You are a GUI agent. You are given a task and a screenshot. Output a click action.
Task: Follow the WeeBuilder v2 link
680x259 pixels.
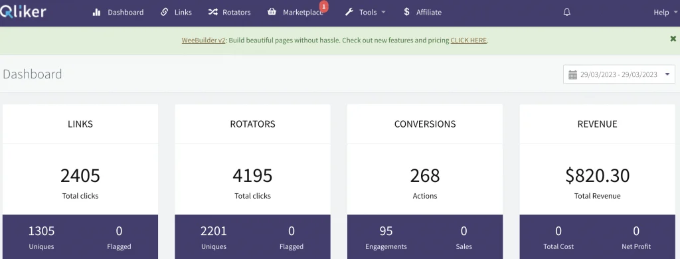tap(203, 41)
